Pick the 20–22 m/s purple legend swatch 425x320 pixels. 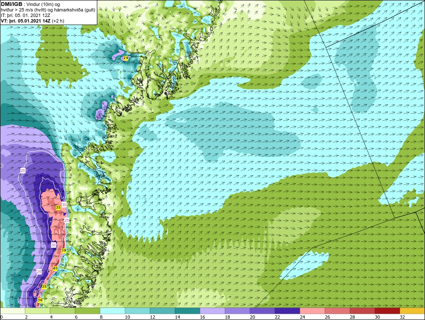(x=262, y=311)
